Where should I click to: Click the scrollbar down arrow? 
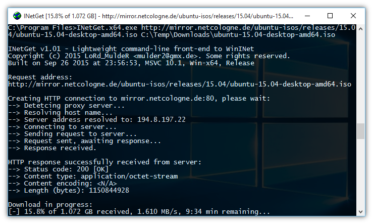(x=360, y=211)
